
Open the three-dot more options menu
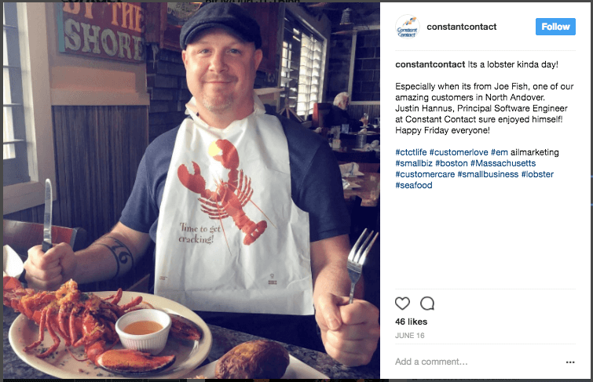tap(570, 362)
